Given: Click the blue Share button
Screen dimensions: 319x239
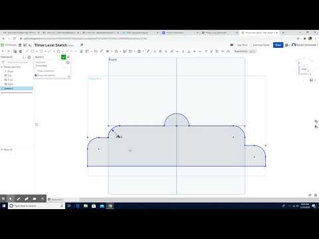Looking at the screenshot, I should 278,45.
